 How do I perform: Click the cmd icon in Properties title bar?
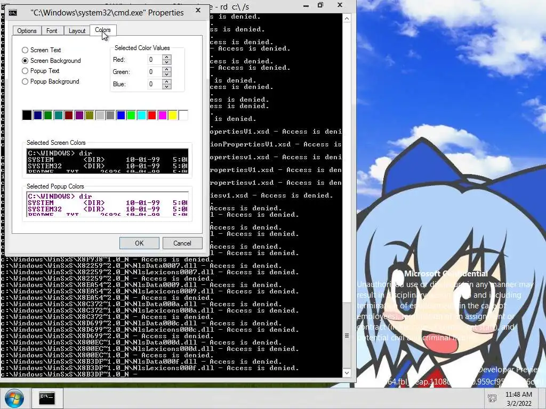tap(13, 13)
